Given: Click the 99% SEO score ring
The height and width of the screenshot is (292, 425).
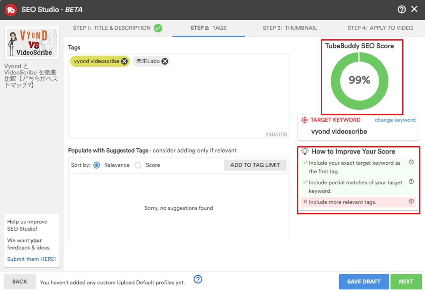Looking at the screenshot, I should (359, 81).
